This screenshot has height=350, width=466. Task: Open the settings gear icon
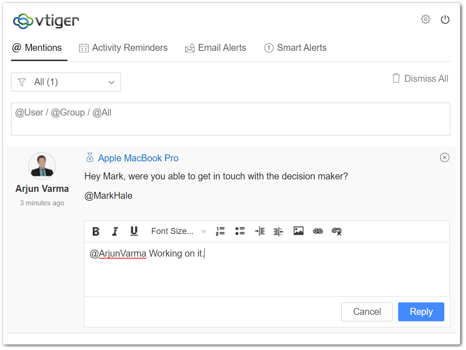coord(425,19)
